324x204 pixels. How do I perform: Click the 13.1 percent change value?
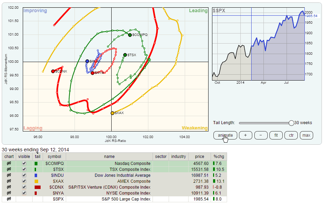220,181
